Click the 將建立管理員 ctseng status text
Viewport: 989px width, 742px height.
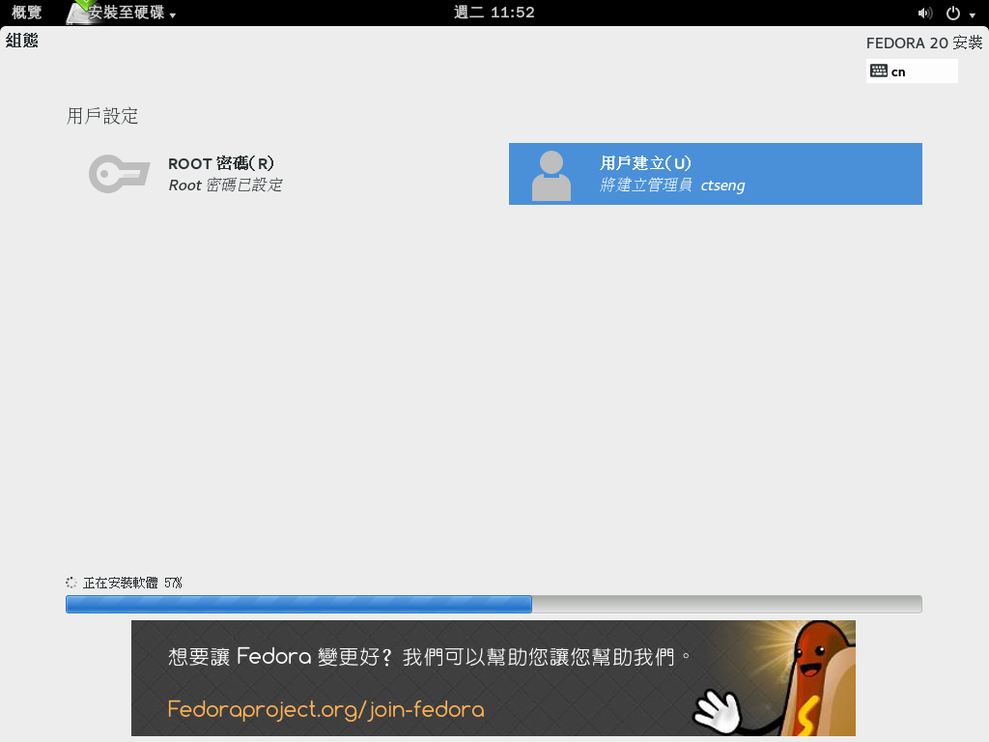672,185
